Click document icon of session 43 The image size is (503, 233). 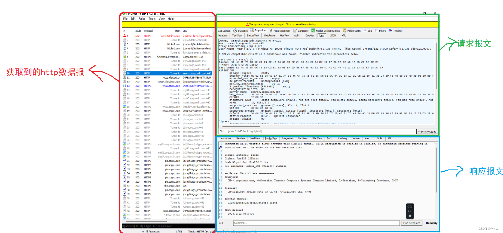click(125, 211)
